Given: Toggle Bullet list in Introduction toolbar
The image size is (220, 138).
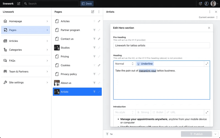Looking at the screenshot, I should (x=158, y=112).
